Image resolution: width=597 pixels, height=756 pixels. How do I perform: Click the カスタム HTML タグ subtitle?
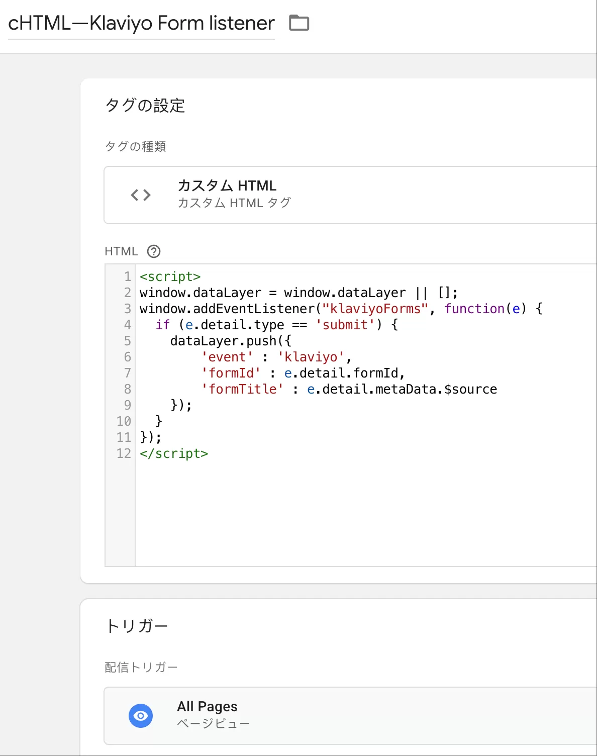tap(234, 203)
